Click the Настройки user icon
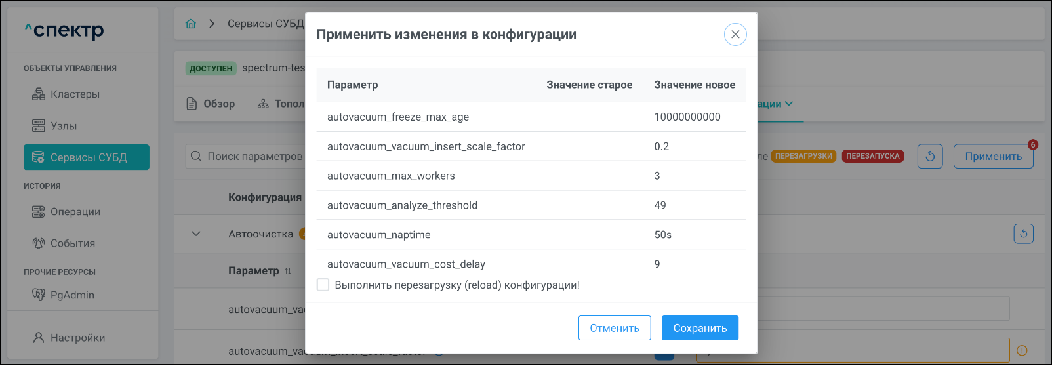 pos(39,338)
